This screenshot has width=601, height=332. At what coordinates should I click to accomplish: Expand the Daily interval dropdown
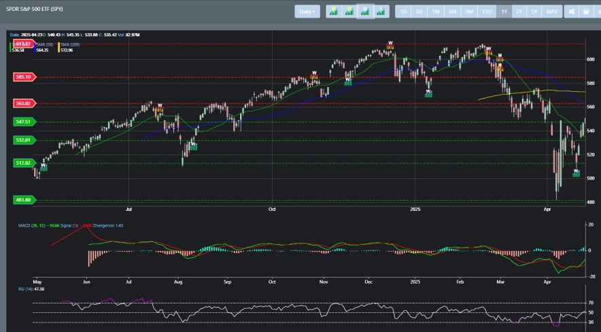[x=307, y=12]
